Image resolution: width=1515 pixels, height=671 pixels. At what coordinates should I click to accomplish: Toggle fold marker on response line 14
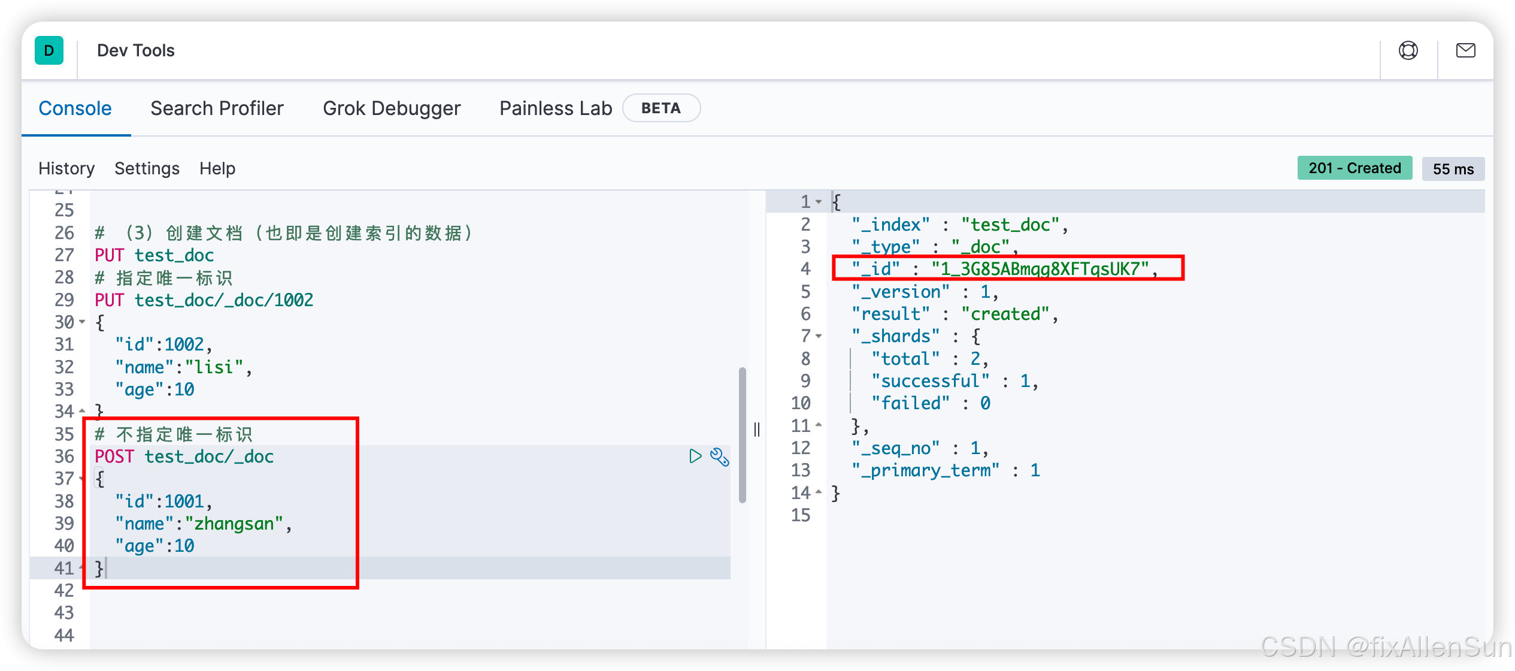click(x=819, y=492)
